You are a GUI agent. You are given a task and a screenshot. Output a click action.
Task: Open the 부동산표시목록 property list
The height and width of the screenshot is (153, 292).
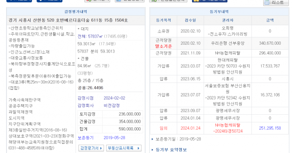(x=122, y=148)
